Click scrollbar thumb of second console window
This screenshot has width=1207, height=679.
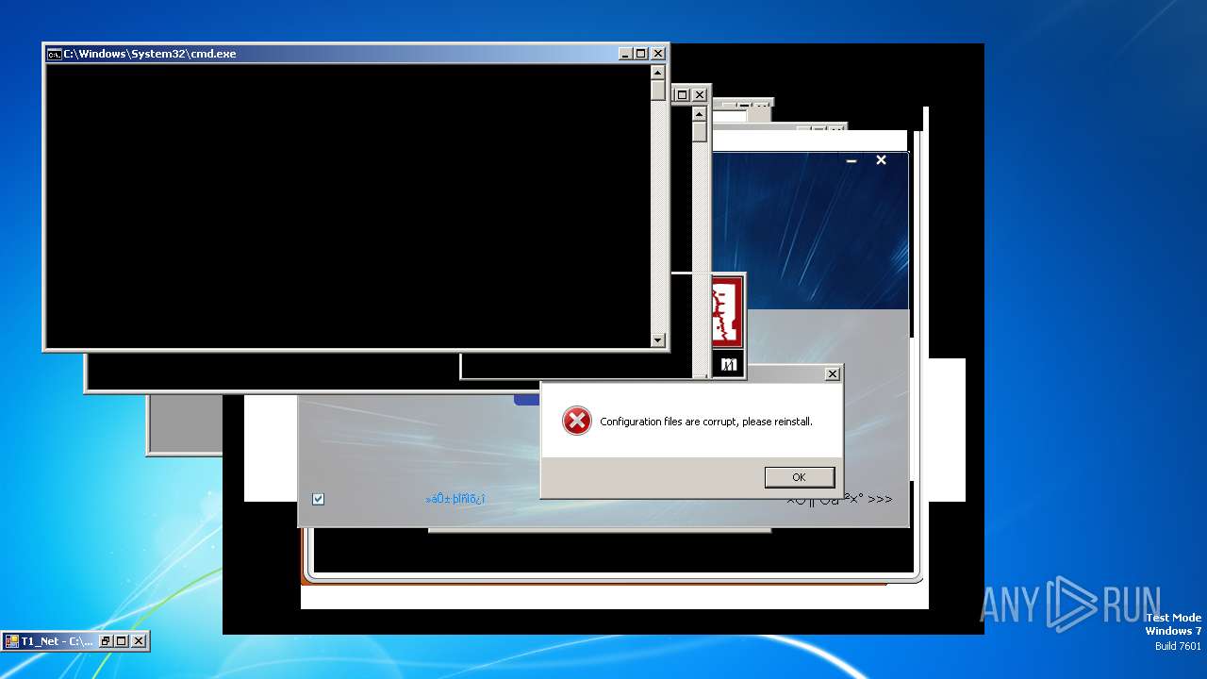[699, 132]
